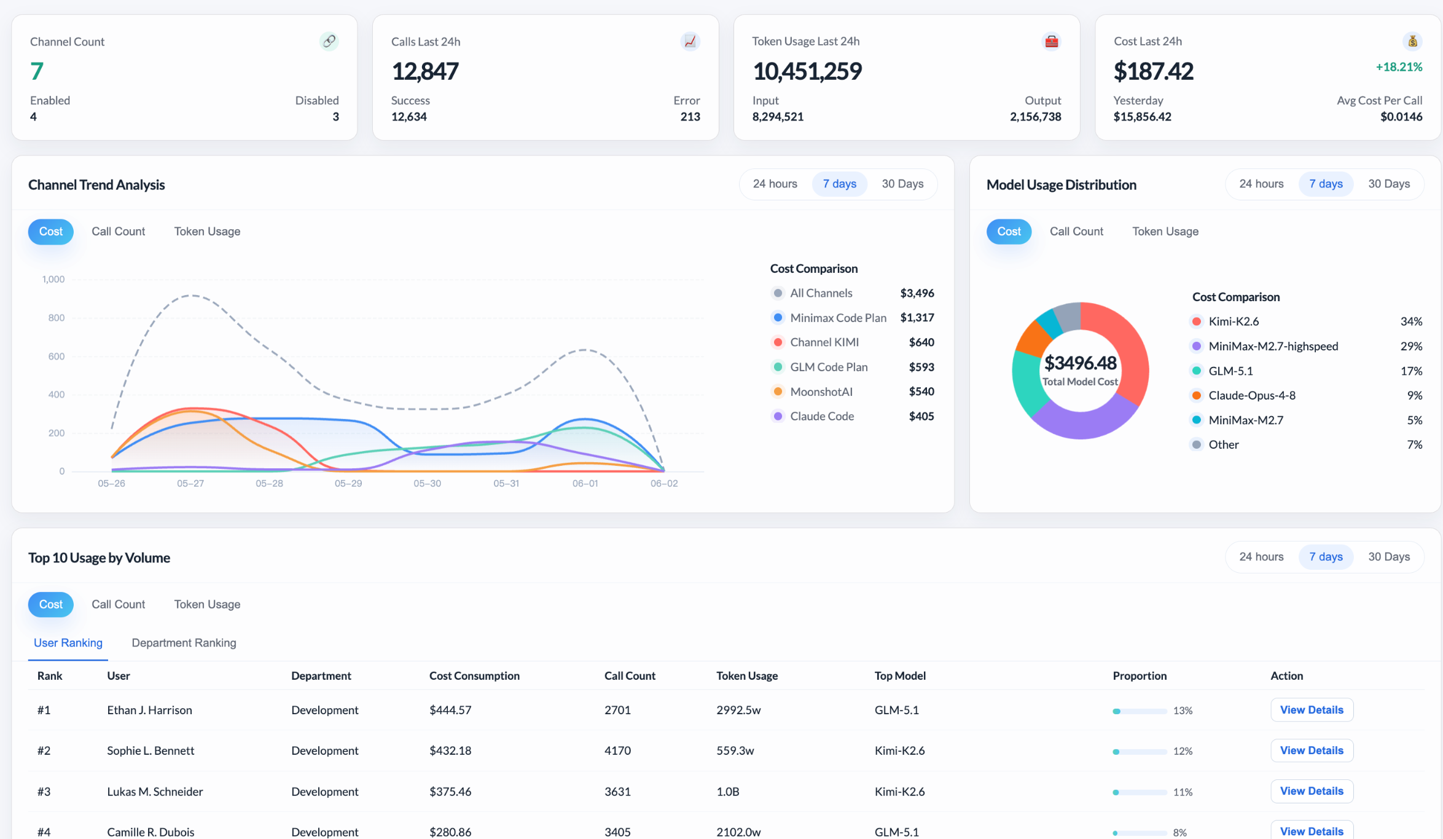Click Claude Code legend marker
The height and width of the screenshot is (839, 1443).
[778, 416]
